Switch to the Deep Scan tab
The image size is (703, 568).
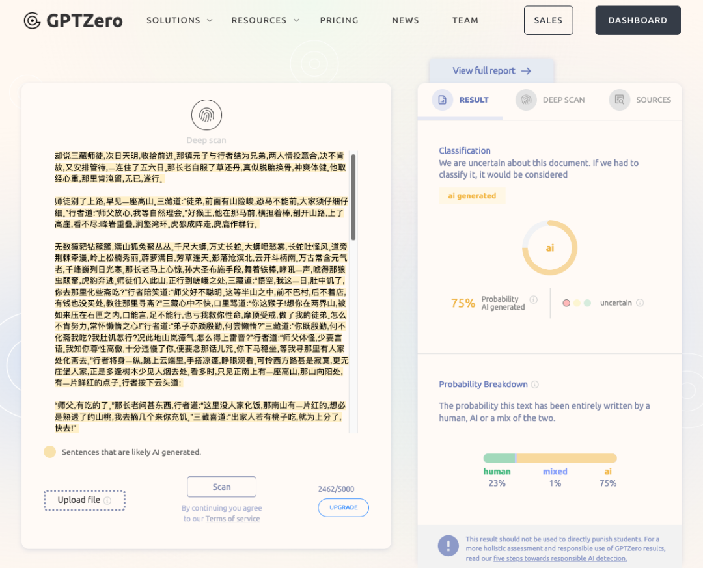coord(550,100)
